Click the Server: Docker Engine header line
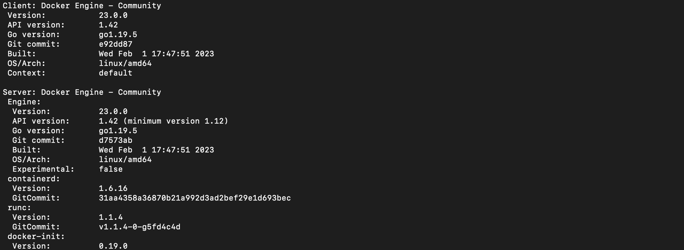The image size is (684, 250). tap(82, 92)
